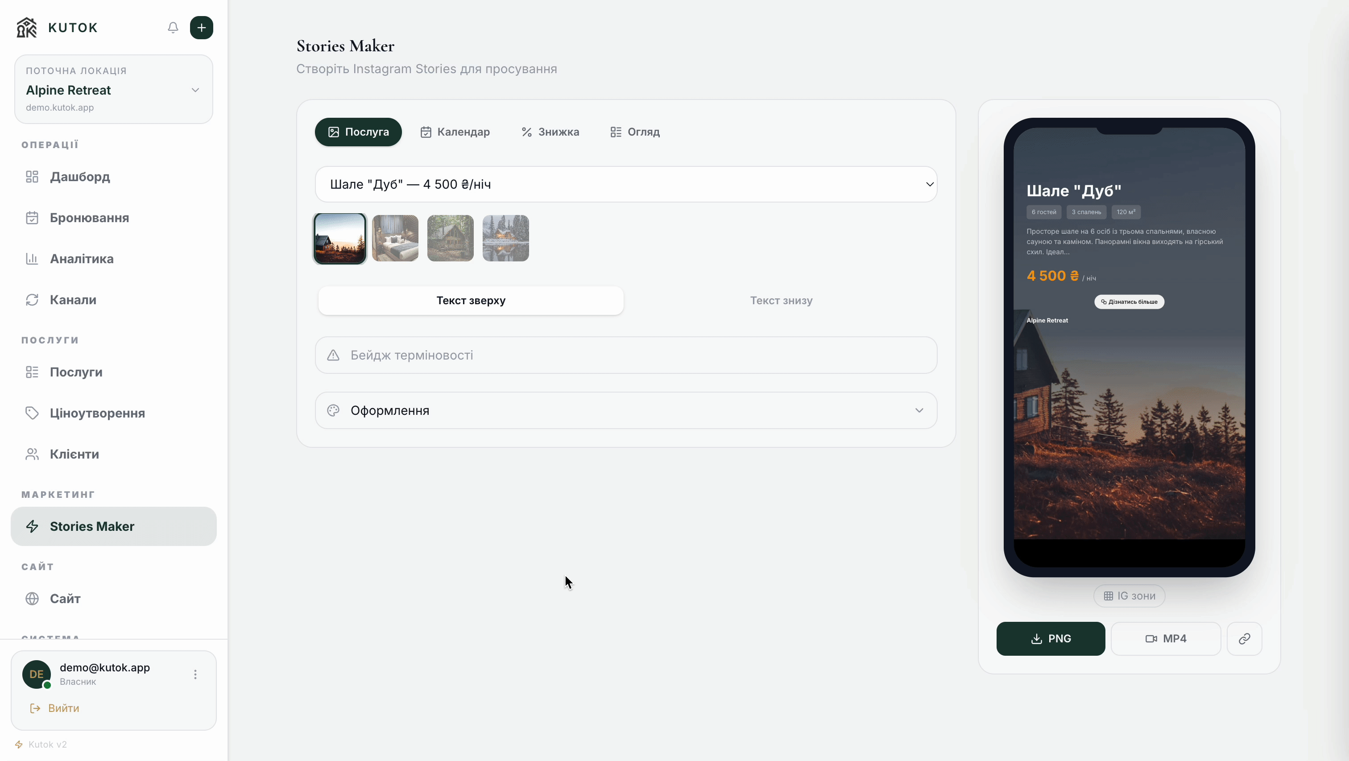Screen dimensions: 1349x761
Task: Focus the Бейдж терміновості input
Action: pyautogui.click(x=626, y=355)
